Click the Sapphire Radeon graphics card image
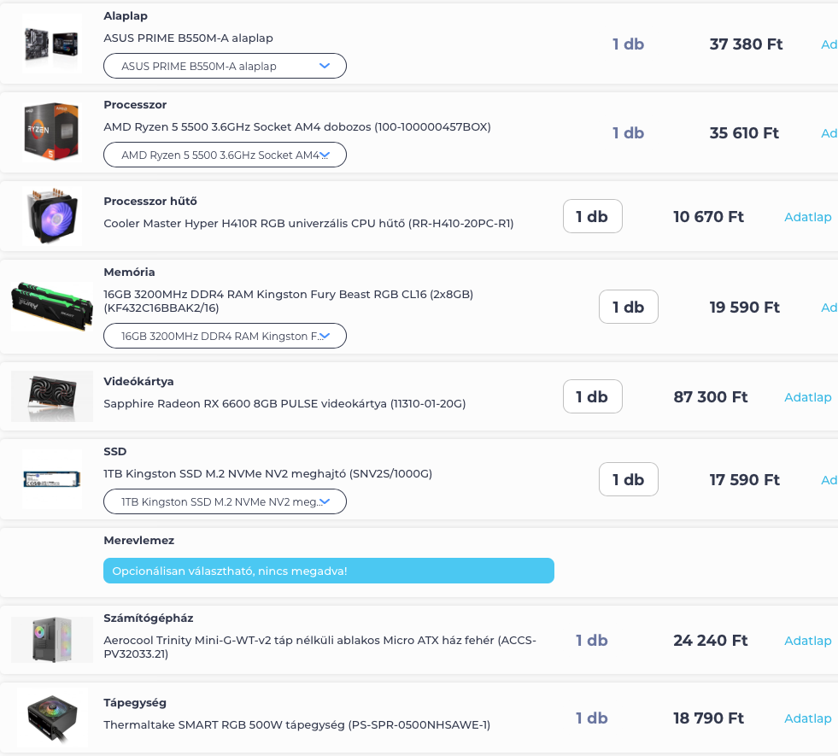Screen dimensions: 838x756 coord(52,396)
